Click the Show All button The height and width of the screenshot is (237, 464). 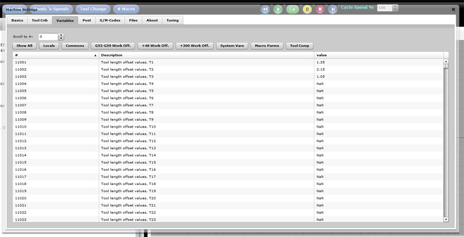(x=24, y=46)
